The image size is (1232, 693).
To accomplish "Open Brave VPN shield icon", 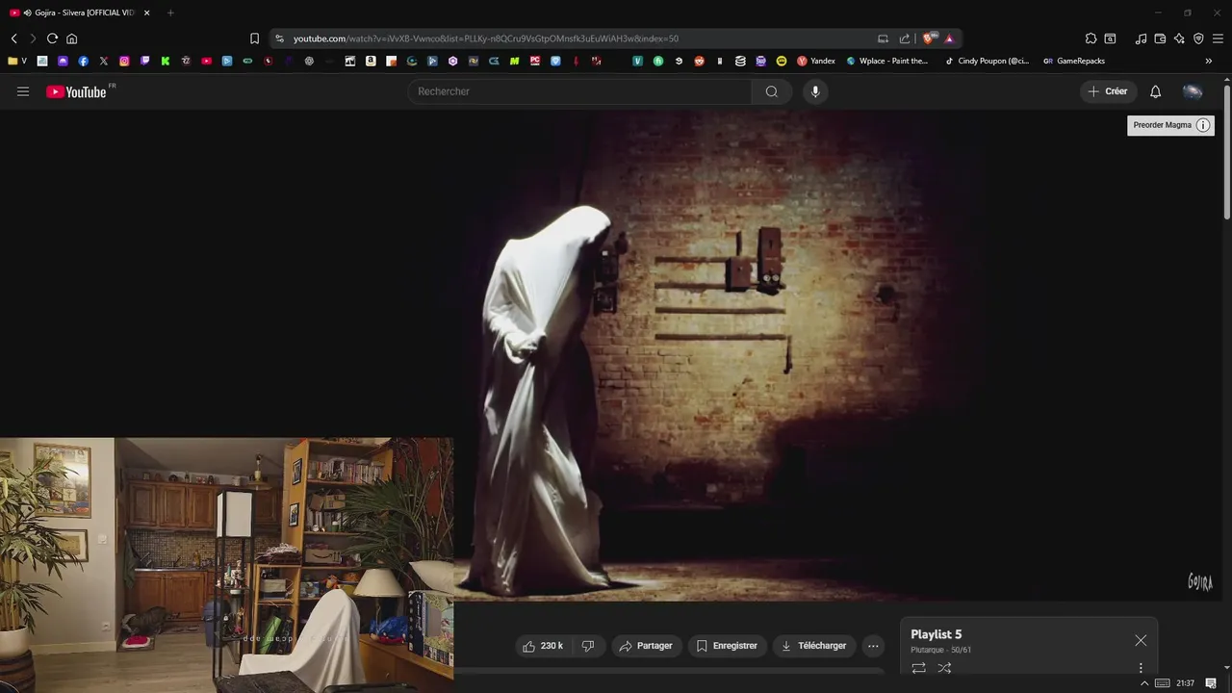I will pyautogui.click(x=1198, y=38).
